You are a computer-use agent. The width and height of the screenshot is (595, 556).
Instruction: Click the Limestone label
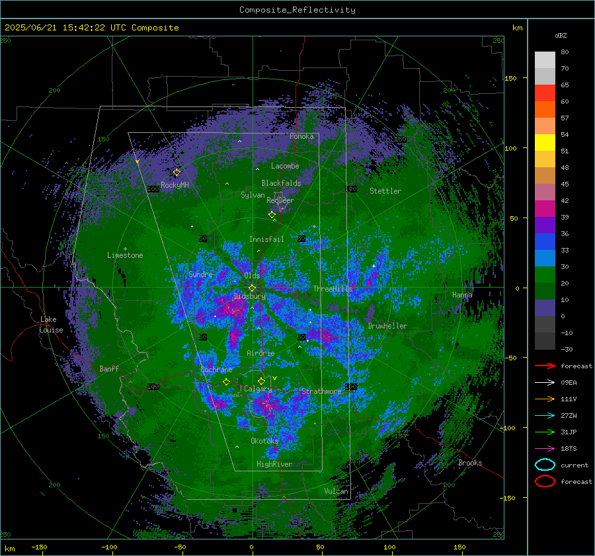tap(125, 255)
